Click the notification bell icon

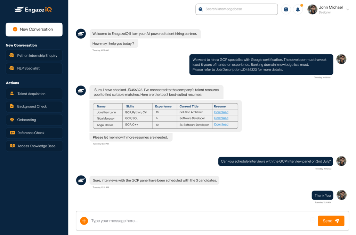(x=298, y=10)
